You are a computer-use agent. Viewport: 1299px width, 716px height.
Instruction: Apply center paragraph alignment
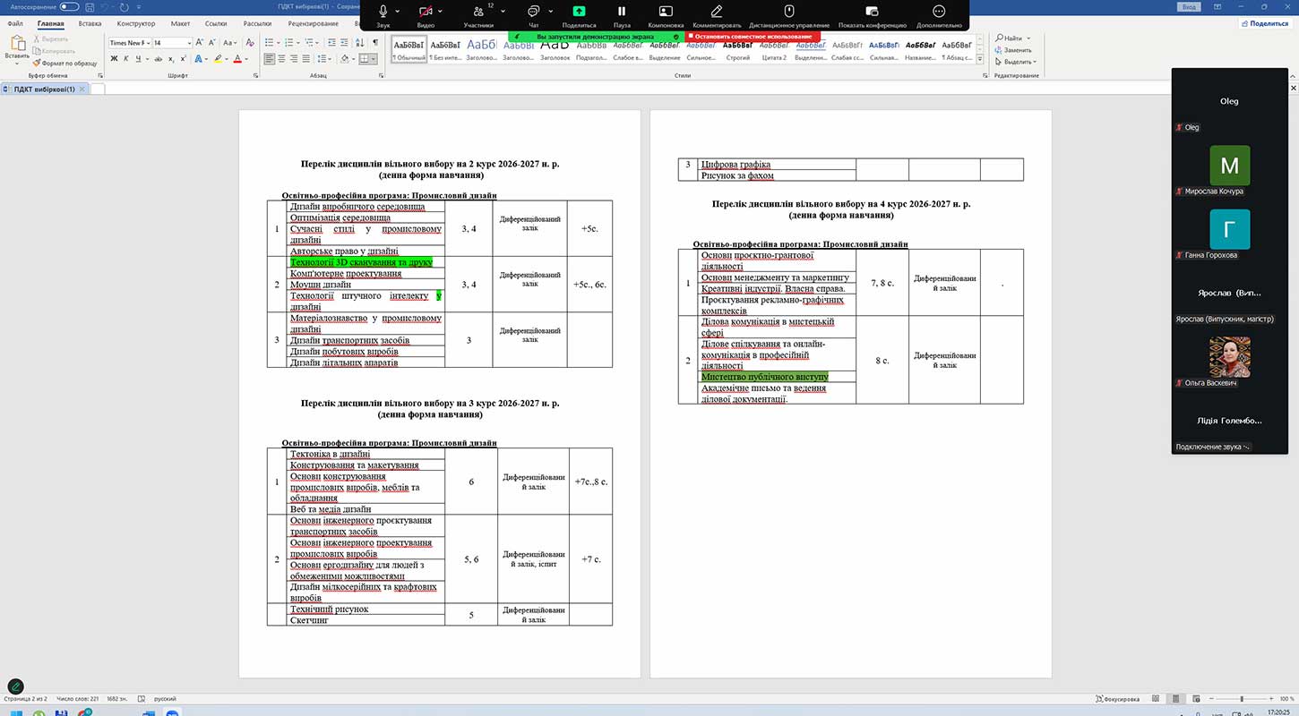pyautogui.click(x=283, y=59)
